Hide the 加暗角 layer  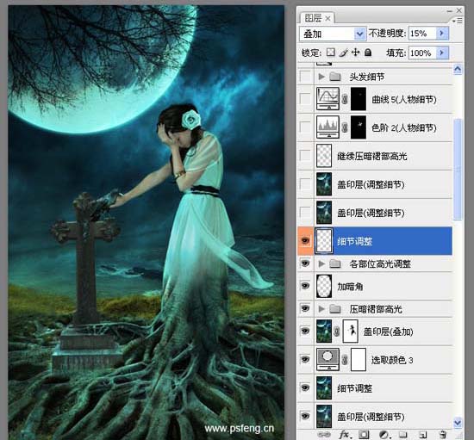(x=305, y=286)
